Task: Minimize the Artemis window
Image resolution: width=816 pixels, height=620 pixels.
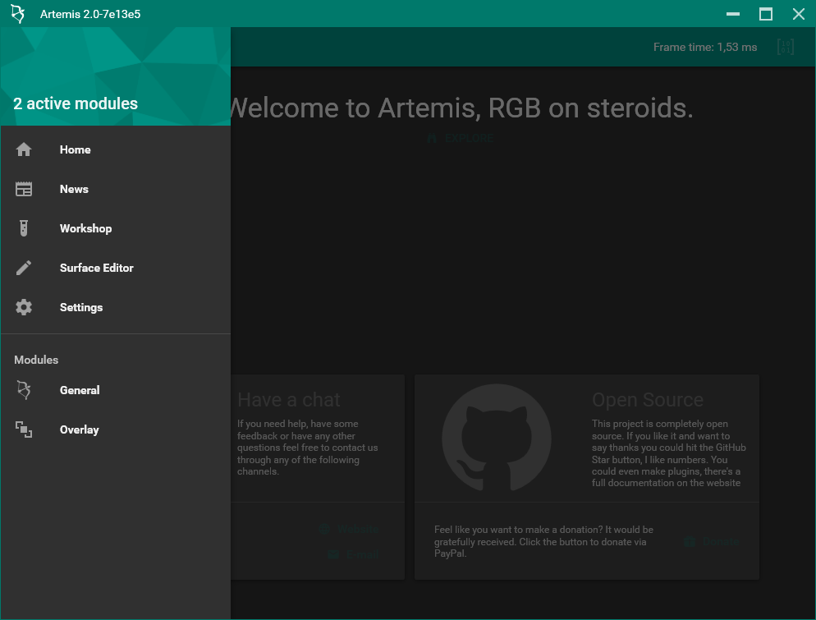Action: click(733, 14)
